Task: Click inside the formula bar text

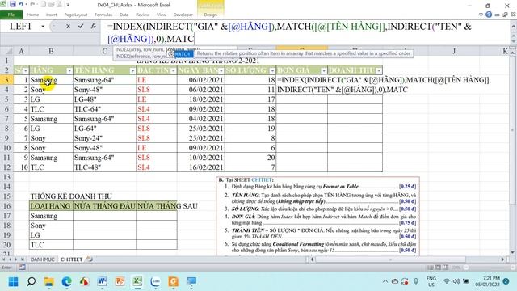Action: point(289,32)
